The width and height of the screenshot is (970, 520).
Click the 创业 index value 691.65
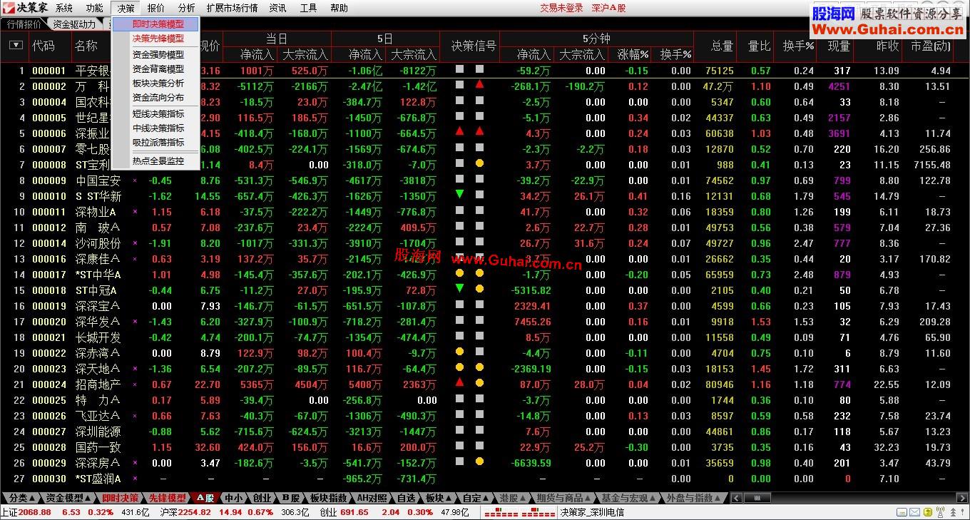click(x=354, y=512)
